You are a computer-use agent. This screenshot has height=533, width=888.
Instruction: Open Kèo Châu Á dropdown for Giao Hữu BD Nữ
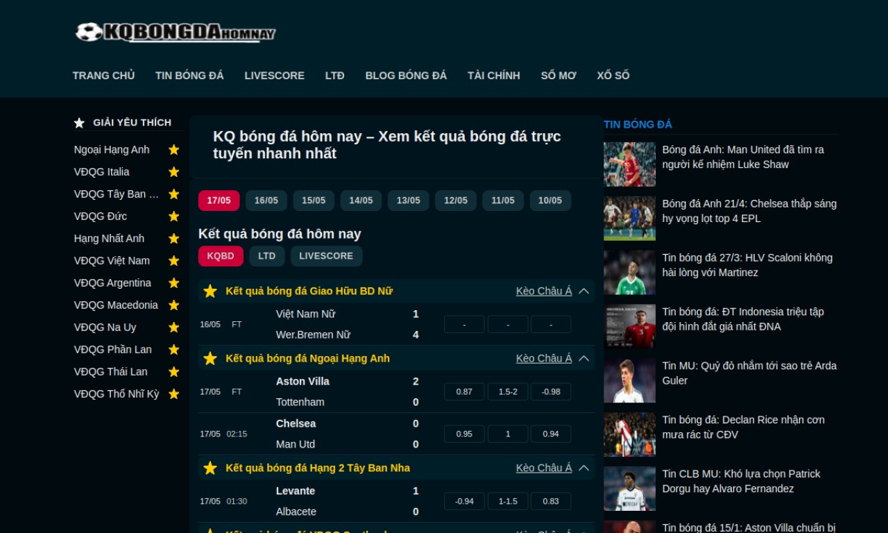(x=544, y=291)
